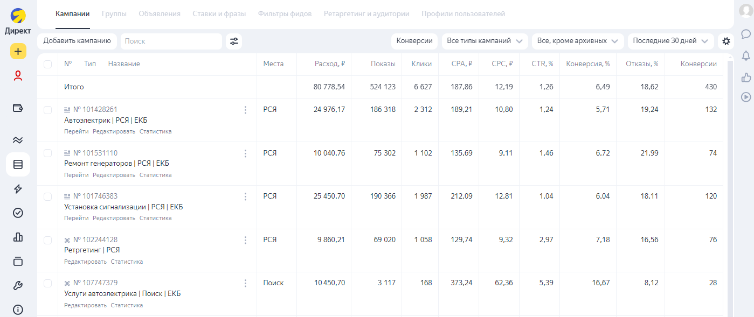The width and height of the screenshot is (754, 317).
Task: Open the Последние 30 дней period dropdown
Action: click(670, 41)
